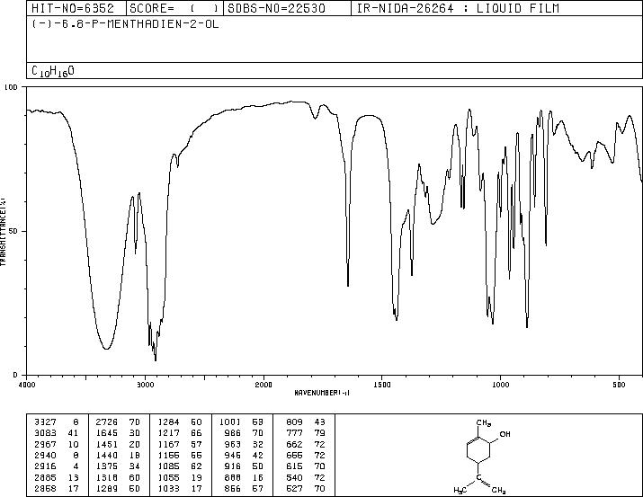Select peak table entry 3327
643x497 pixels.
(45, 422)
